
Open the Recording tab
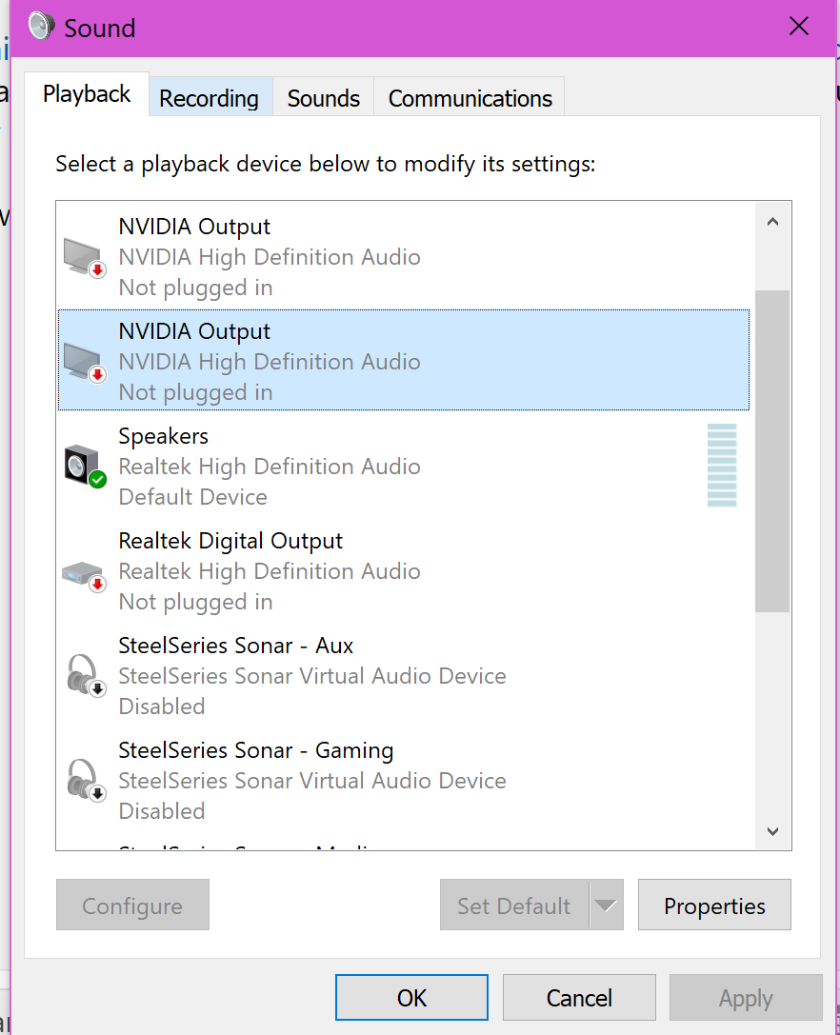209,98
